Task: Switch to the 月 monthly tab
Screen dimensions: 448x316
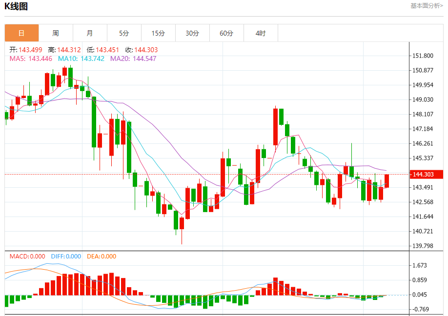Action: pyautogui.click(x=90, y=33)
